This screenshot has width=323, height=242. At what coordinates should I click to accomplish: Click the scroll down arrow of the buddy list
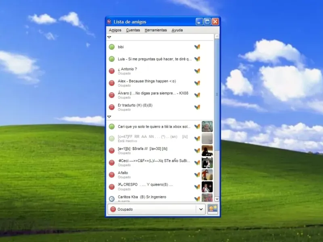217,199
